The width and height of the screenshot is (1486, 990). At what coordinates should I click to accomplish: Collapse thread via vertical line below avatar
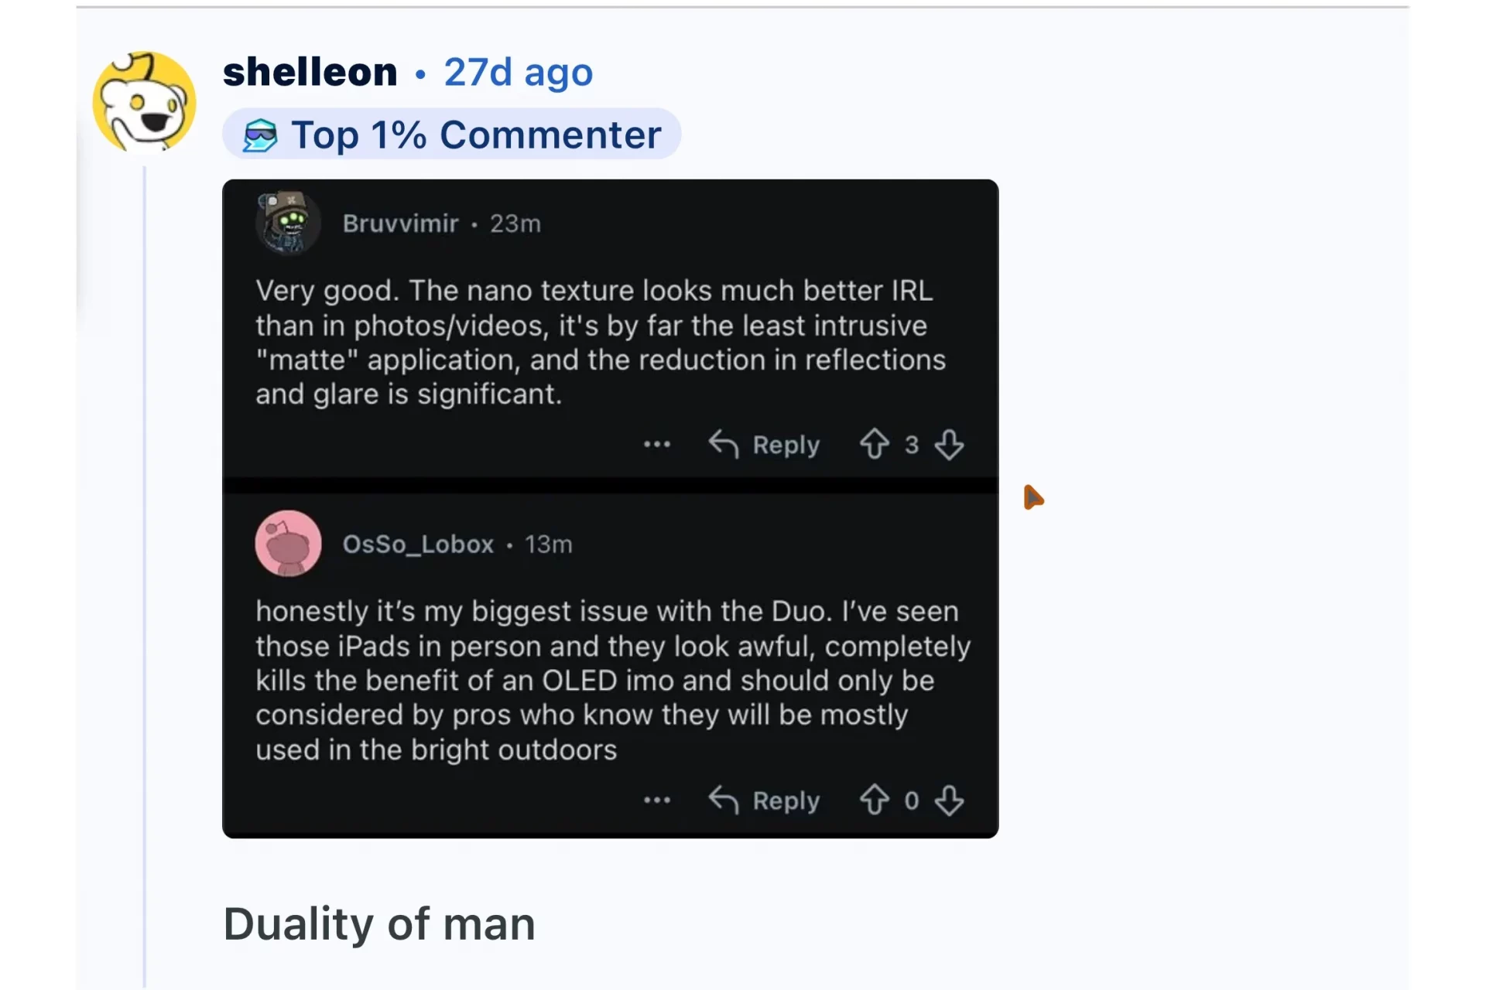145,576
